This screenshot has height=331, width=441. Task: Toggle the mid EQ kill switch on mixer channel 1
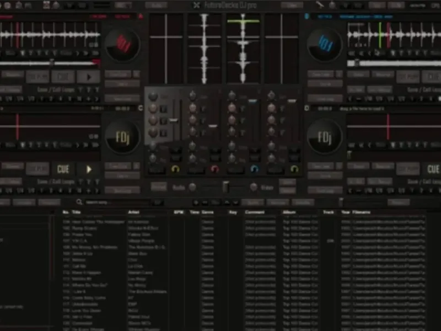coord(163,121)
